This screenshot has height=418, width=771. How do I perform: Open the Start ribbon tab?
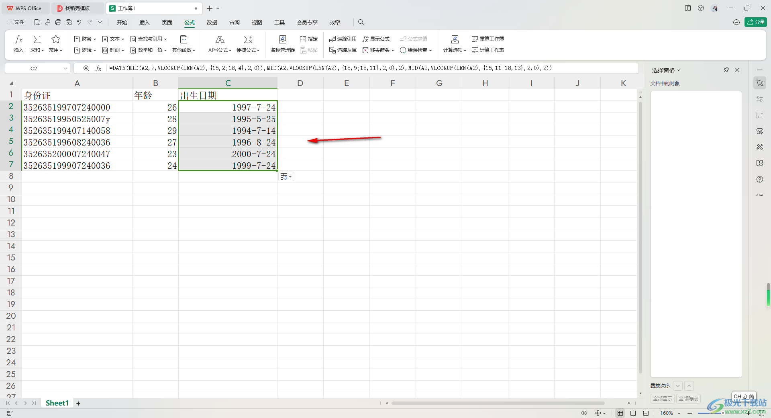coord(122,23)
